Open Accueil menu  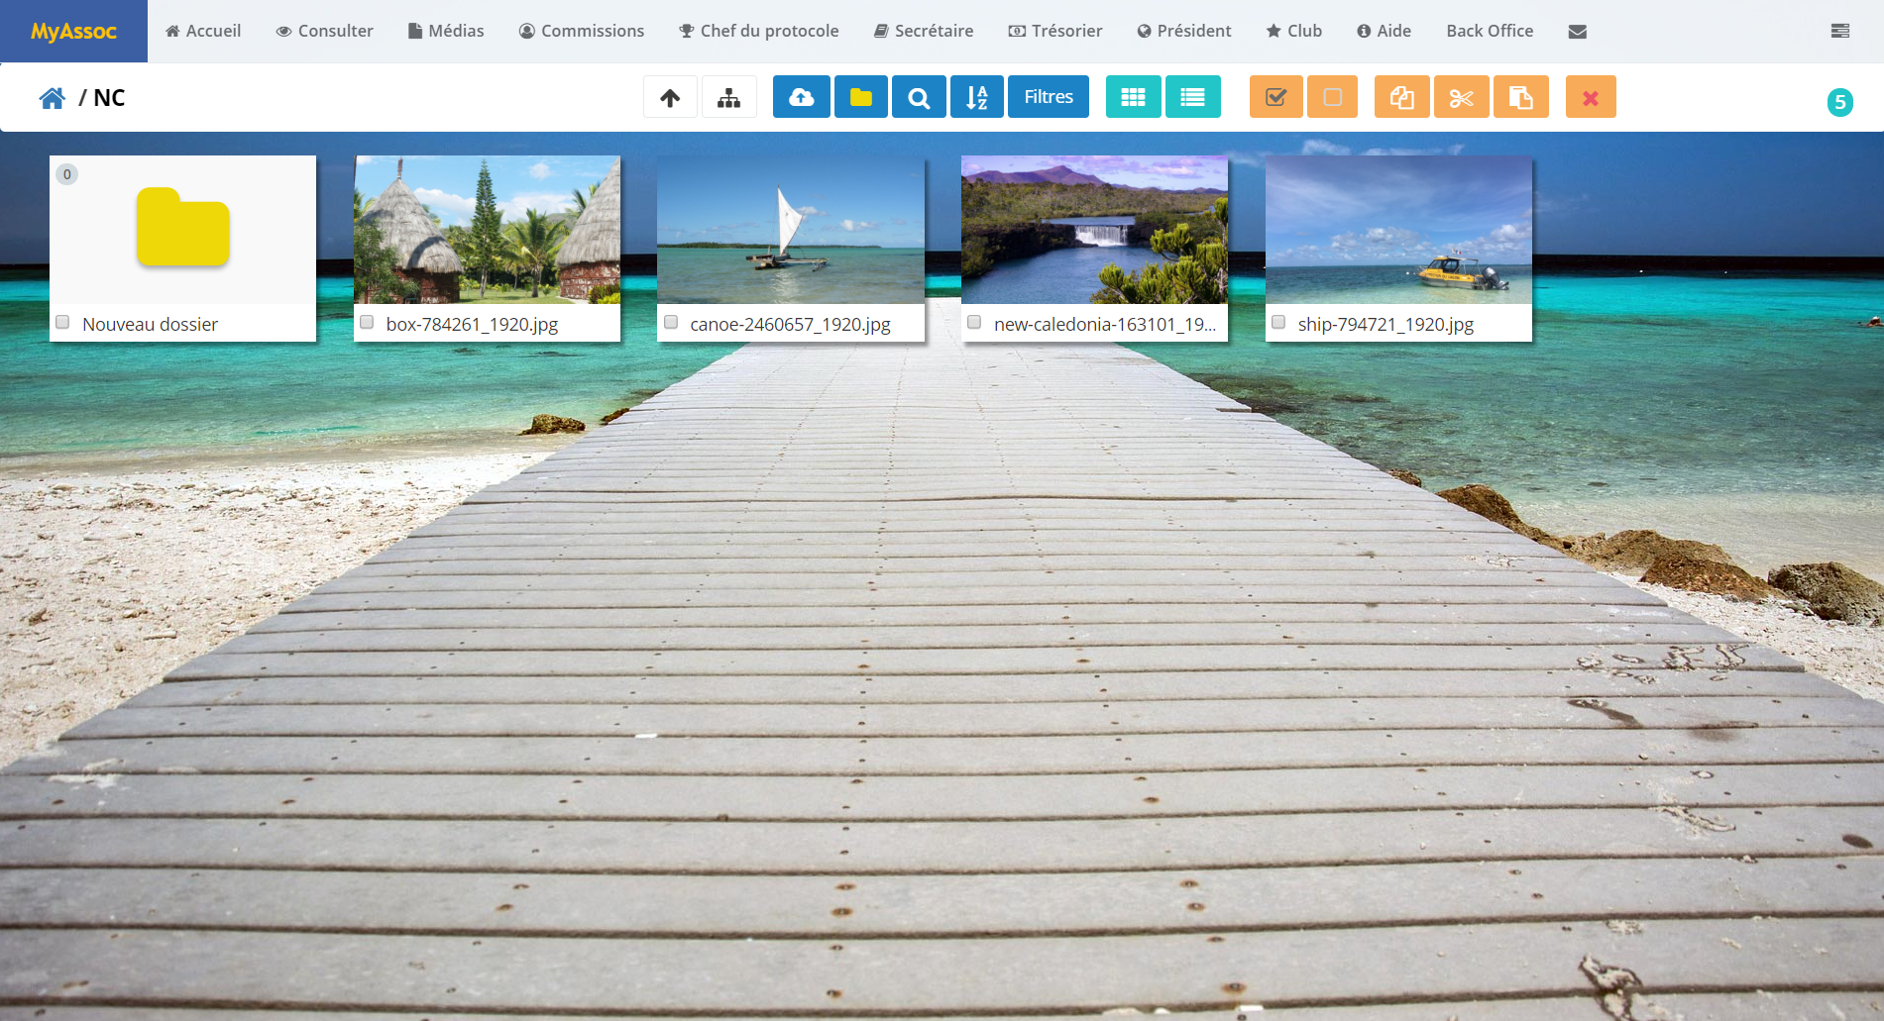click(203, 31)
